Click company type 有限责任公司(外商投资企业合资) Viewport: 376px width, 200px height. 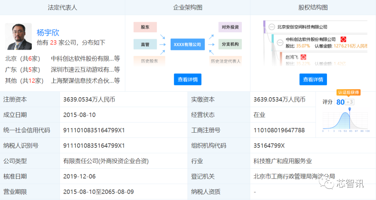click(106, 161)
